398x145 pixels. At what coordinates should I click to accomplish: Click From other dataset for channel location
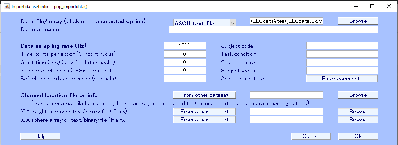(x=205, y=95)
